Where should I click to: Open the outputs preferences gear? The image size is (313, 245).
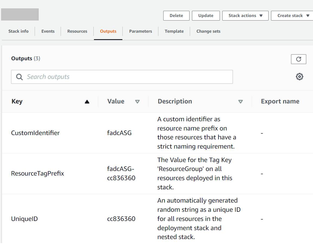click(299, 77)
